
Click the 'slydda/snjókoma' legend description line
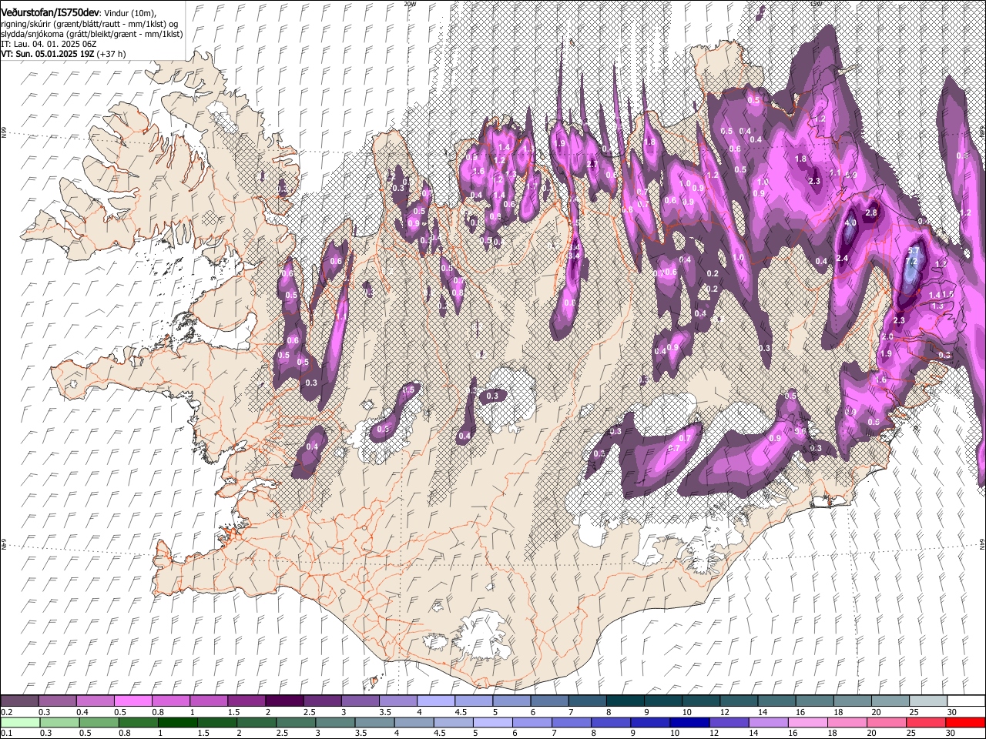[92, 34]
